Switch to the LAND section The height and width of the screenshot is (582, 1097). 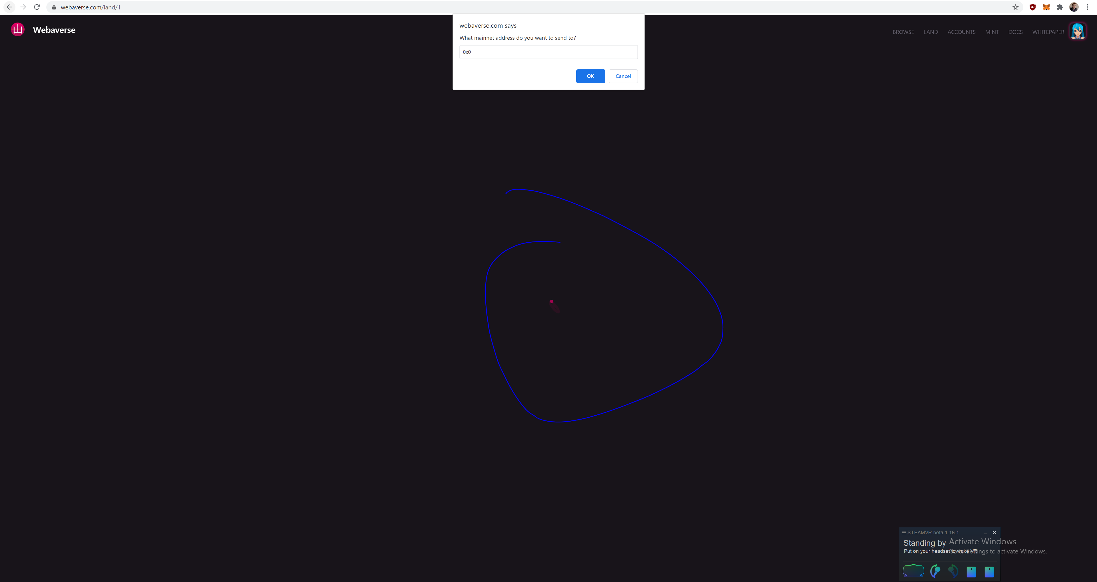pyautogui.click(x=930, y=31)
